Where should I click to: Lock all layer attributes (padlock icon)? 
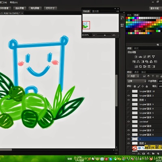(x=147, y=86)
